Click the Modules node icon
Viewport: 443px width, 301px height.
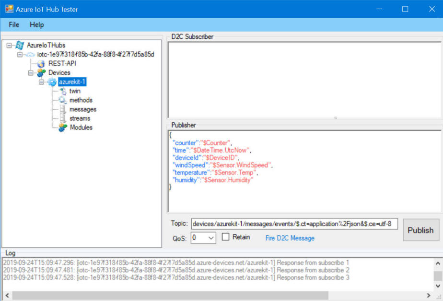point(63,127)
